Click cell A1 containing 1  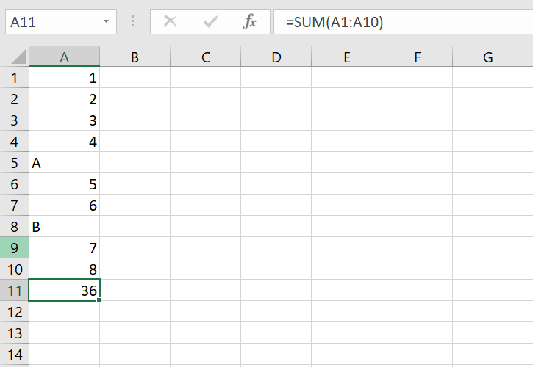[64, 77]
